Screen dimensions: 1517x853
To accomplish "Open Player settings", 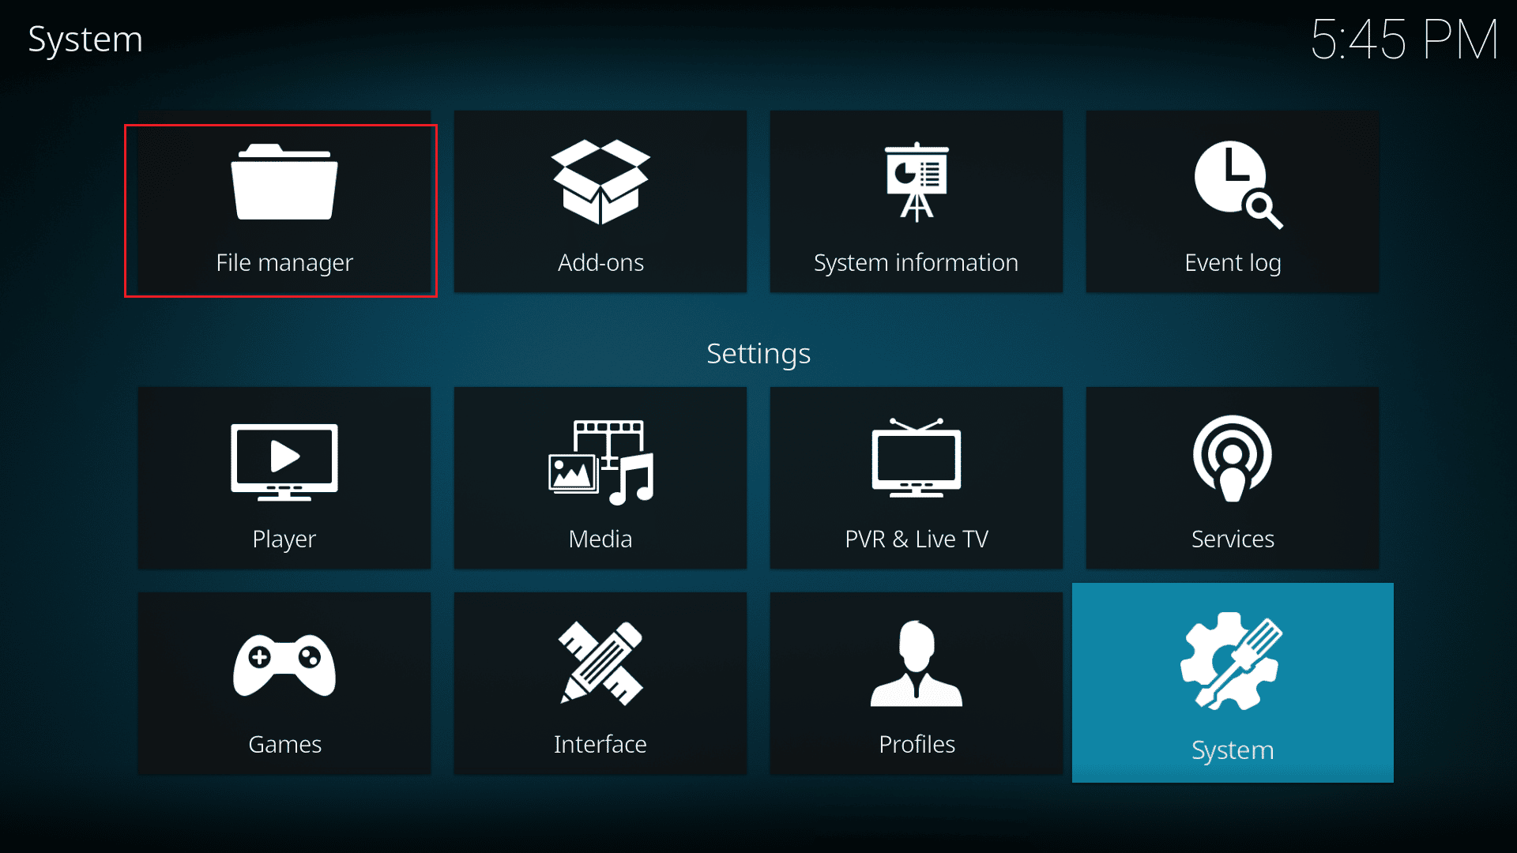I will click(284, 478).
